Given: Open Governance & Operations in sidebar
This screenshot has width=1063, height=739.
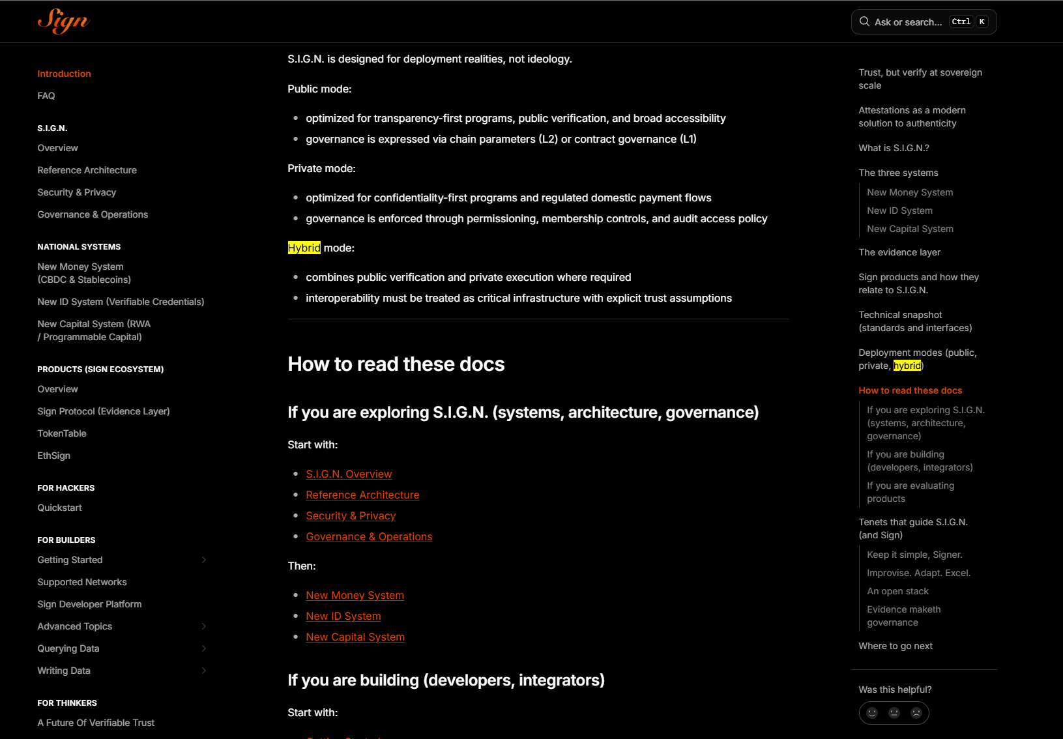Looking at the screenshot, I should click(x=93, y=214).
